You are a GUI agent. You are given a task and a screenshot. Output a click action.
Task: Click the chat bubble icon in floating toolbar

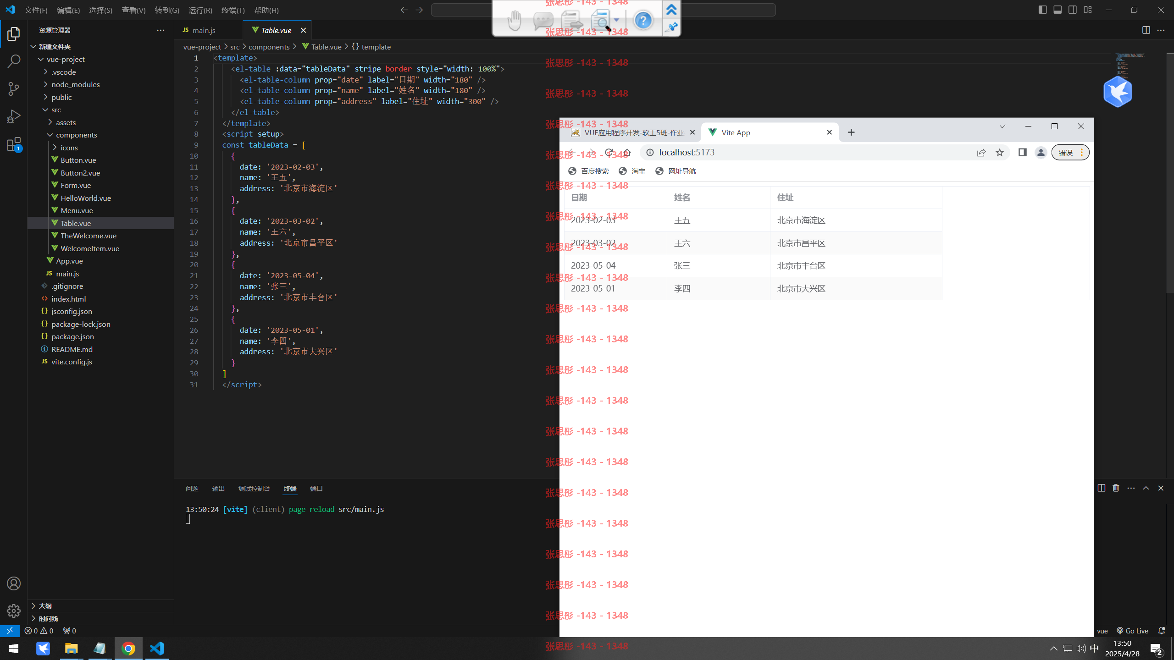(543, 20)
